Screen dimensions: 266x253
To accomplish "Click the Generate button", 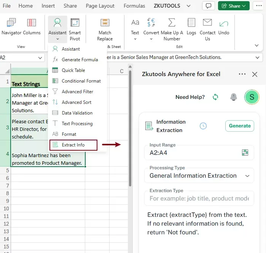I will [x=239, y=126].
